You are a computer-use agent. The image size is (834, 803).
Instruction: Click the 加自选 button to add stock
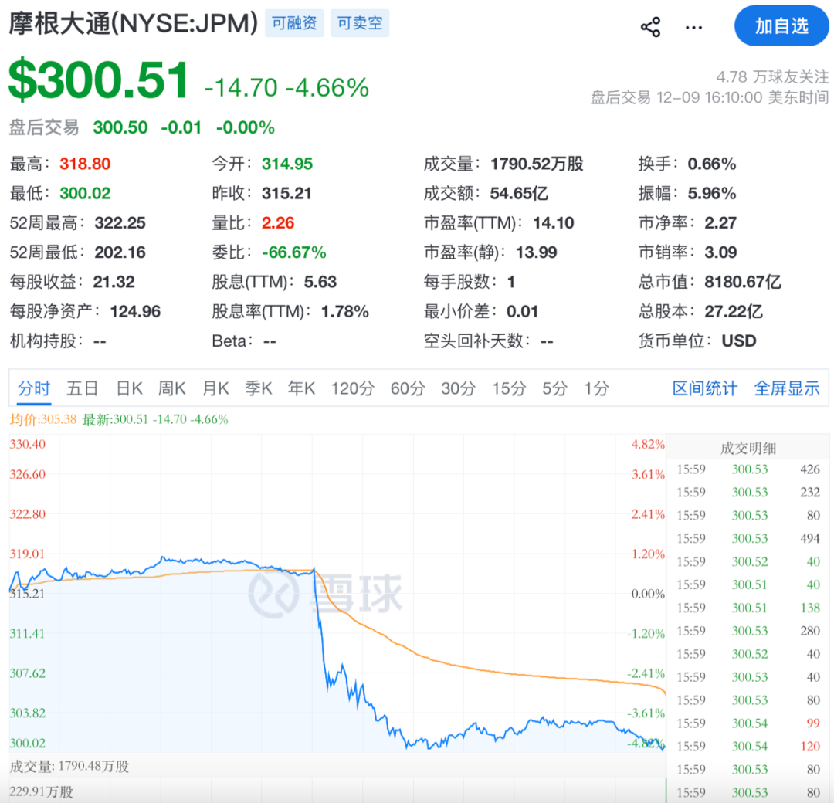[781, 25]
